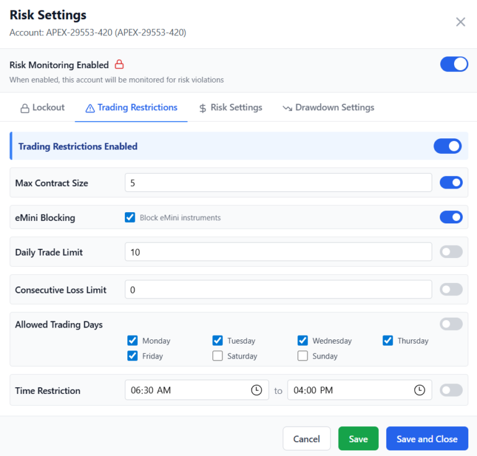Toggle off Max Contract Size restriction
The width and height of the screenshot is (477, 456).
(450, 182)
